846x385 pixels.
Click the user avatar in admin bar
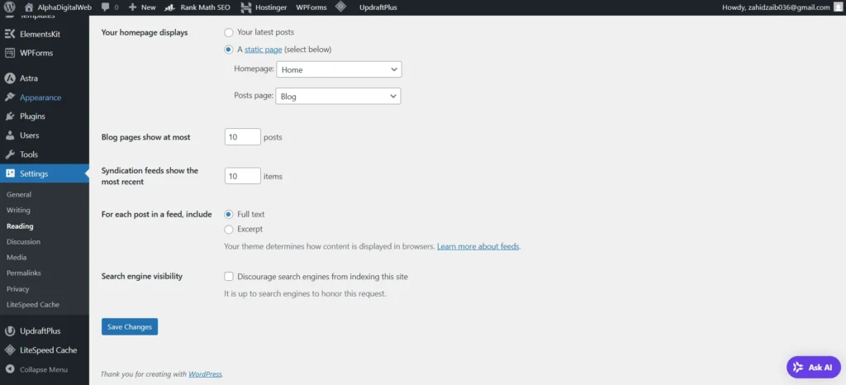click(x=838, y=7)
